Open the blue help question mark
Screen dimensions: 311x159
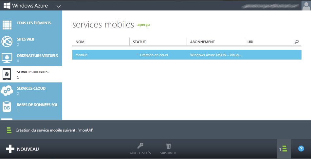point(301,149)
